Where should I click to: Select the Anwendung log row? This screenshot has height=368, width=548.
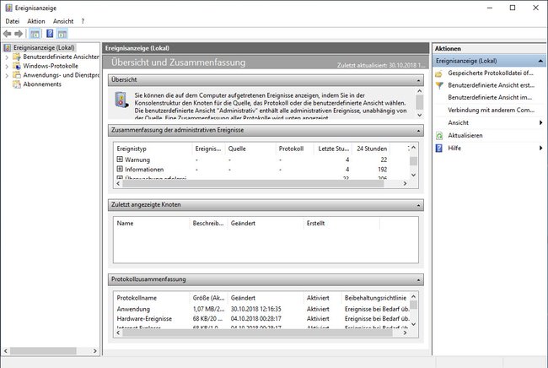pos(261,309)
